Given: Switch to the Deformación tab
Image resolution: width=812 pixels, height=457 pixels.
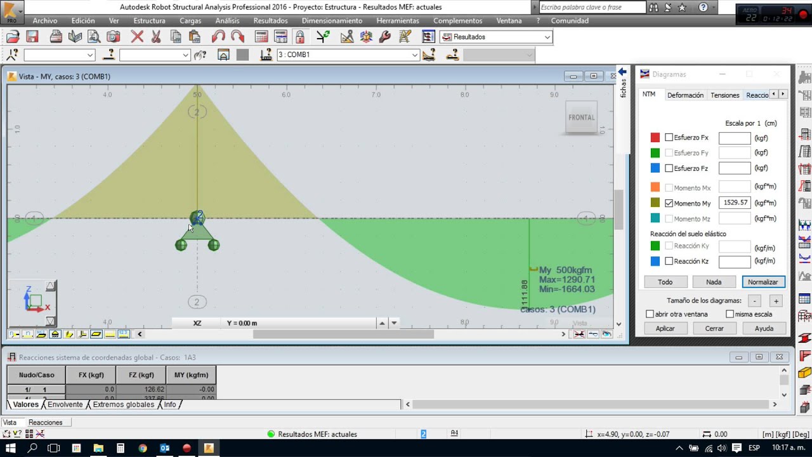Looking at the screenshot, I should click(685, 95).
